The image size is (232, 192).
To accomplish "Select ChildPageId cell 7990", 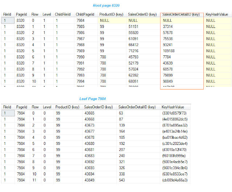I will coord(86,57).
